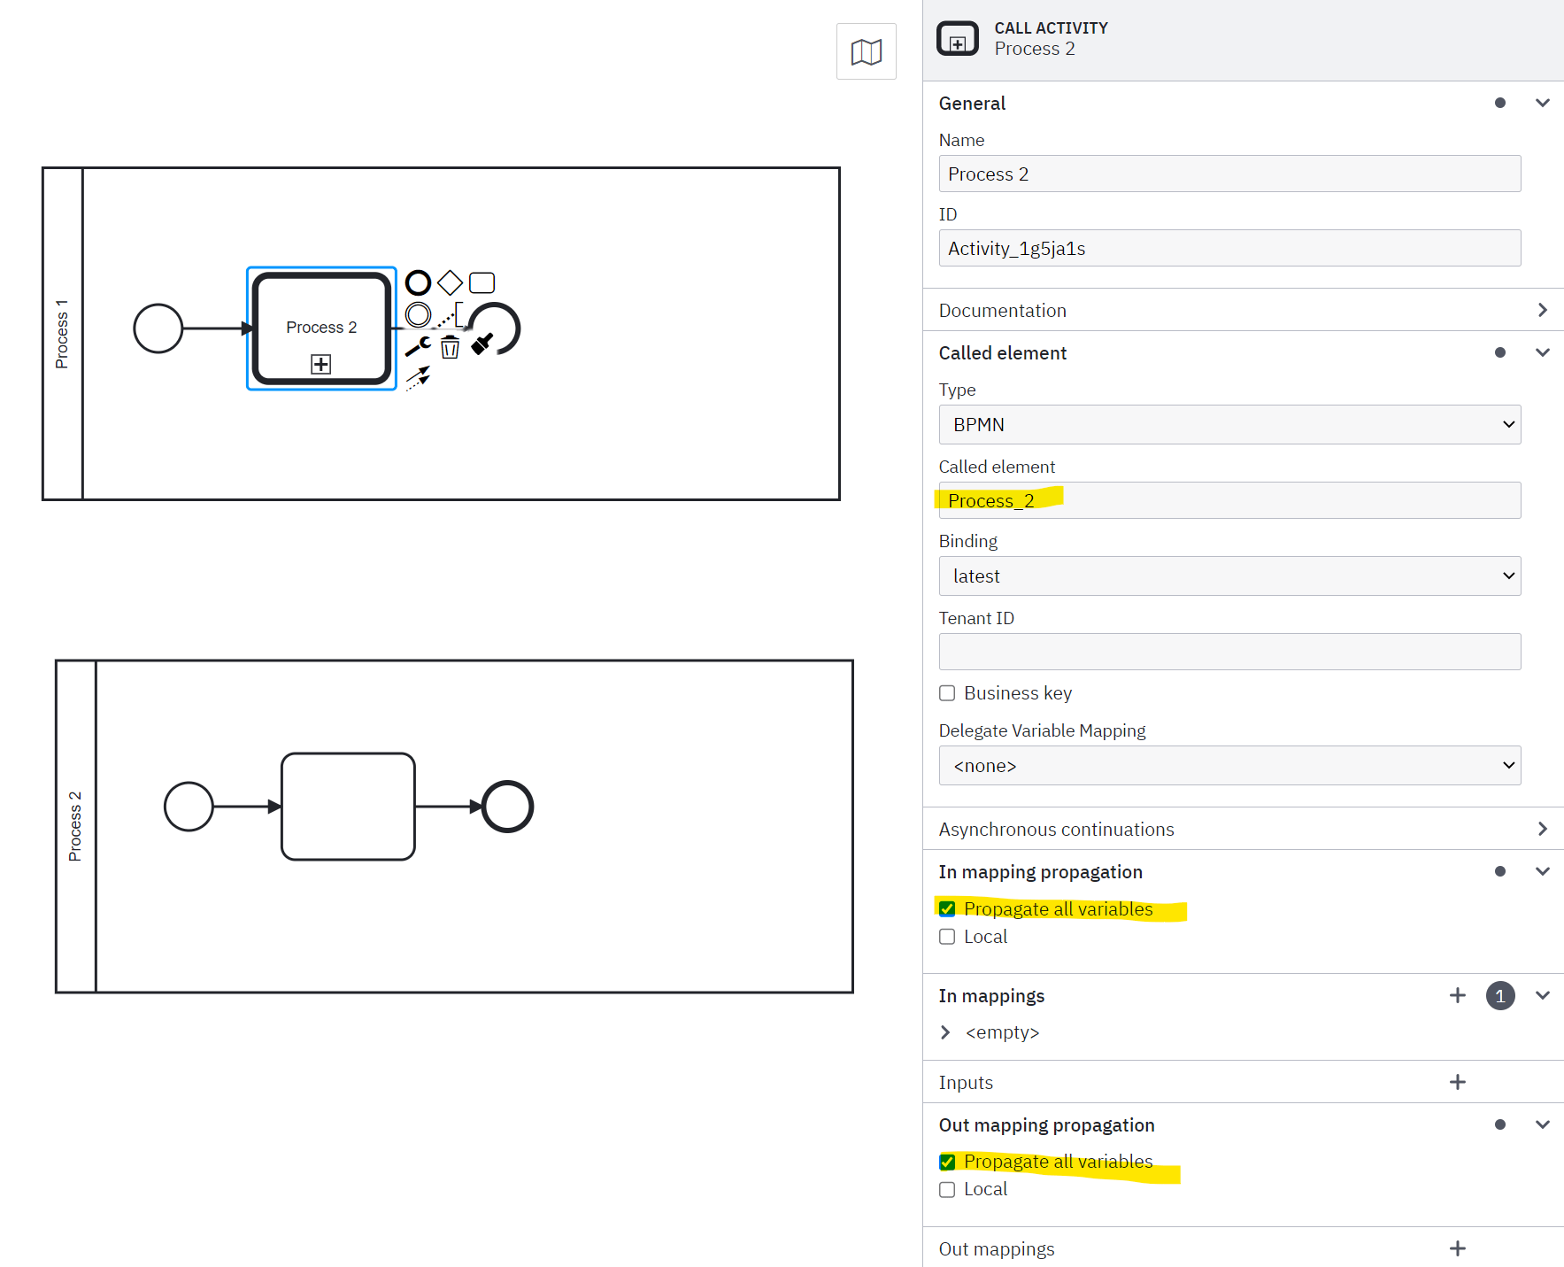Start connecting with the sequence flow arrow
The width and height of the screenshot is (1564, 1267).
(x=418, y=376)
